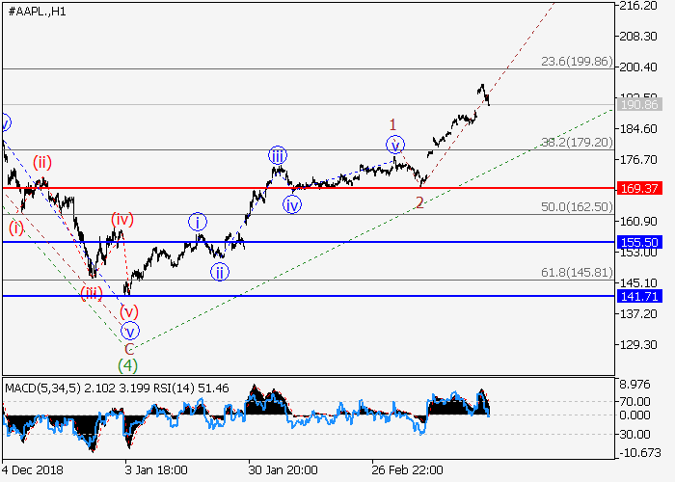Click the 145.10 price scale value

[638, 282]
